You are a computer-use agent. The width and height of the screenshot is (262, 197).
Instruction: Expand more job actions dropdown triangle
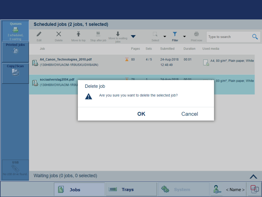133,37
